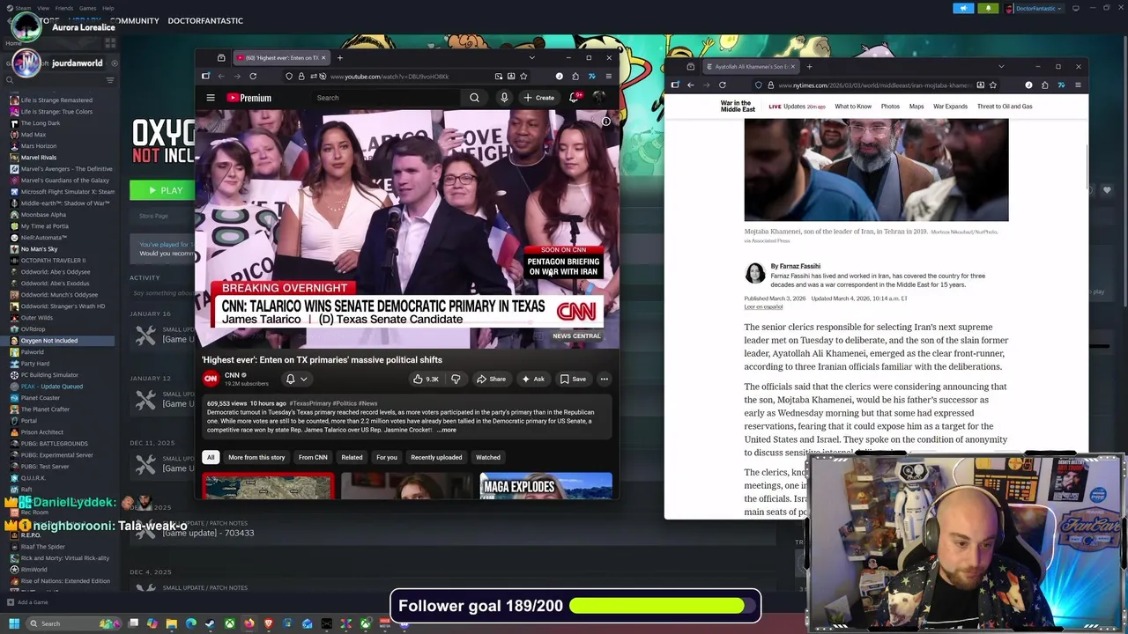The width and height of the screenshot is (1128, 634).
Task: Reload the YouTube browser page
Action: [253, 77]
